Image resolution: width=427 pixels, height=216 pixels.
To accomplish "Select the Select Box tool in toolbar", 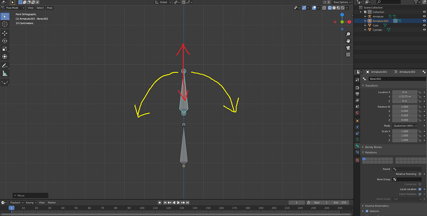I will point(5,16).
